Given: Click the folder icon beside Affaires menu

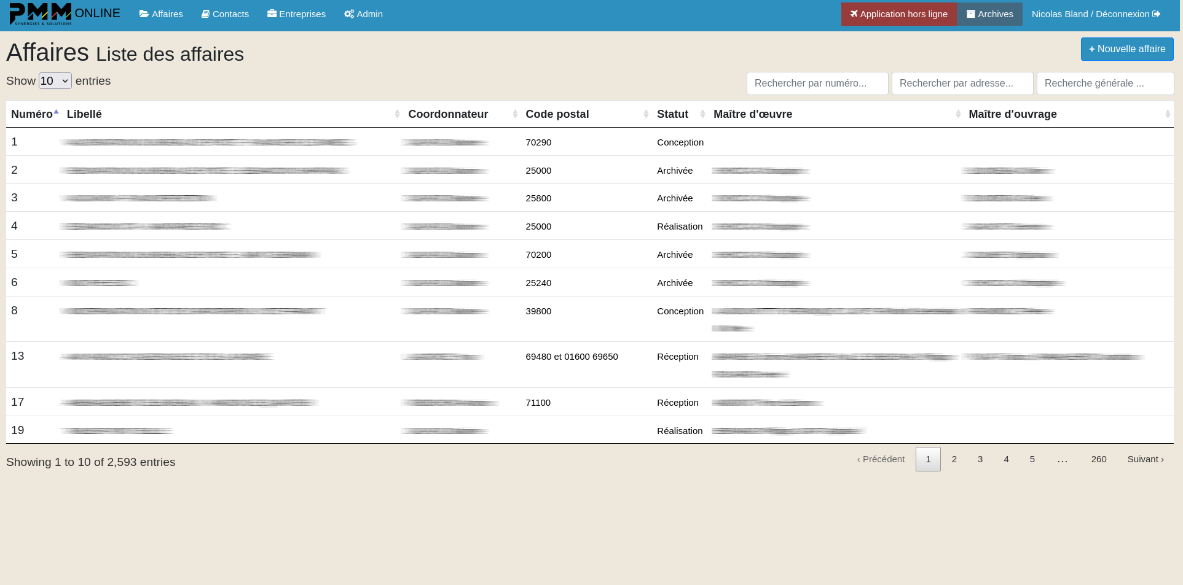Looking at the screenshot, I should 143,14.
